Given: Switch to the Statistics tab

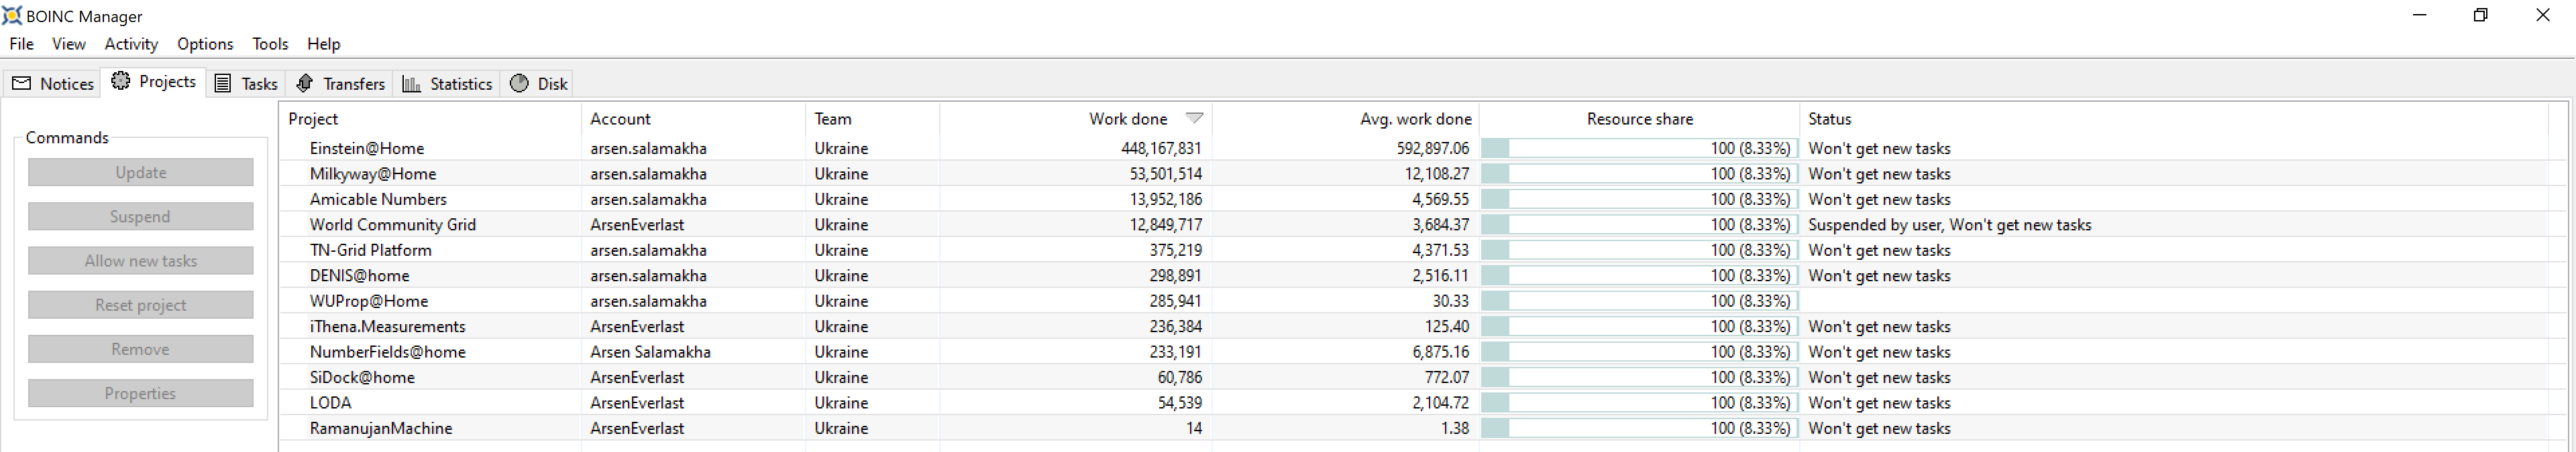Looking at the screenshot, I should click(x=447, y=84).
